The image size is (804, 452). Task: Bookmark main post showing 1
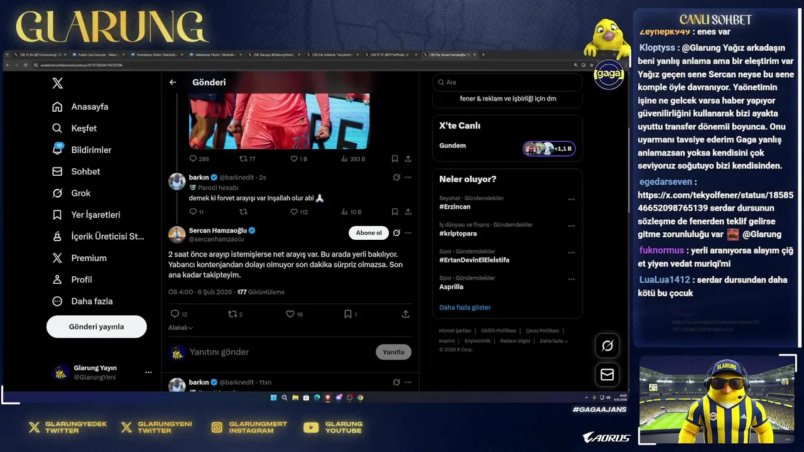tap(347, 314)
